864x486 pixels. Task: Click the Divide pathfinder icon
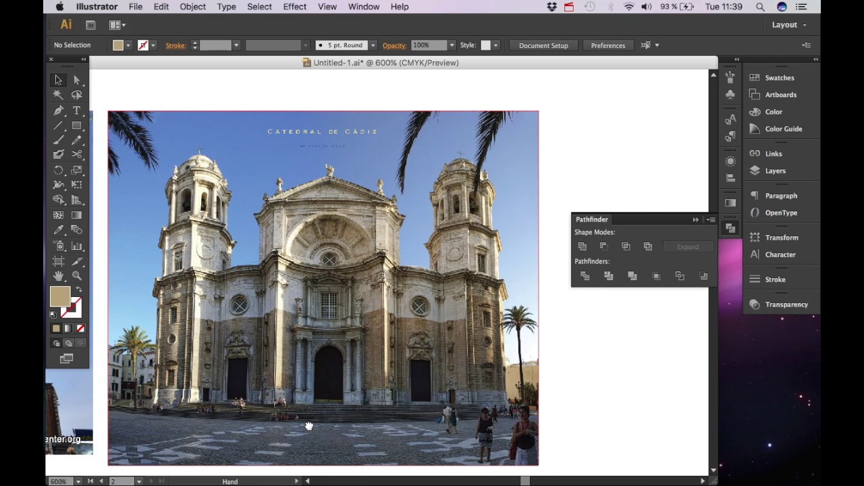point(585,276)
